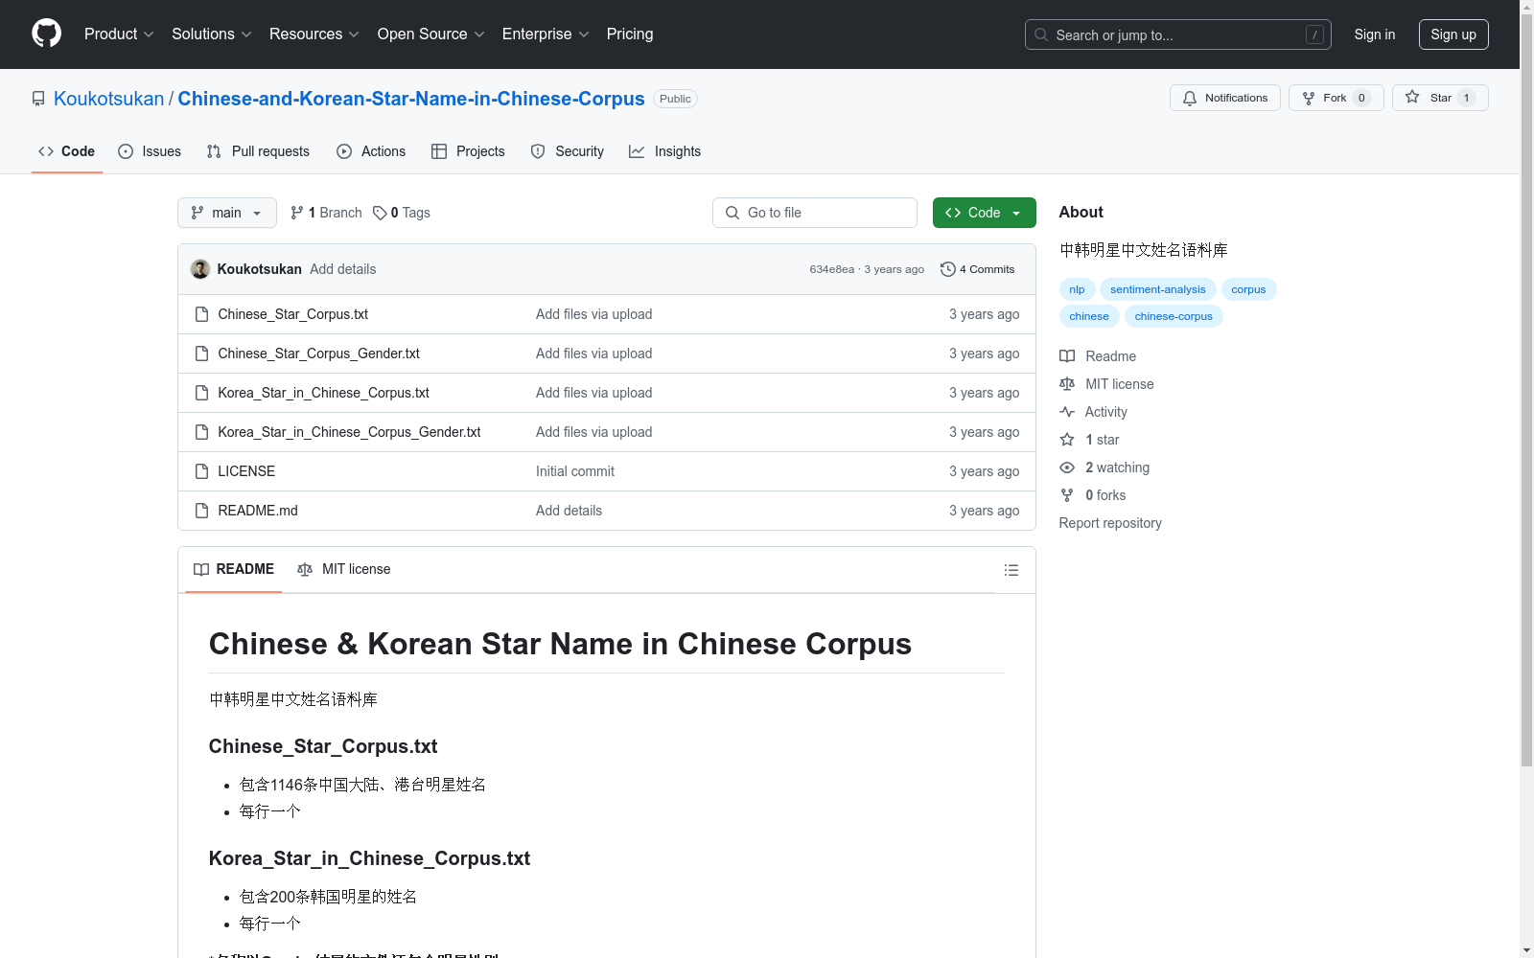Expand the Resources menu
This screenshot has height=958, width=1534.
tap(314, 34)
